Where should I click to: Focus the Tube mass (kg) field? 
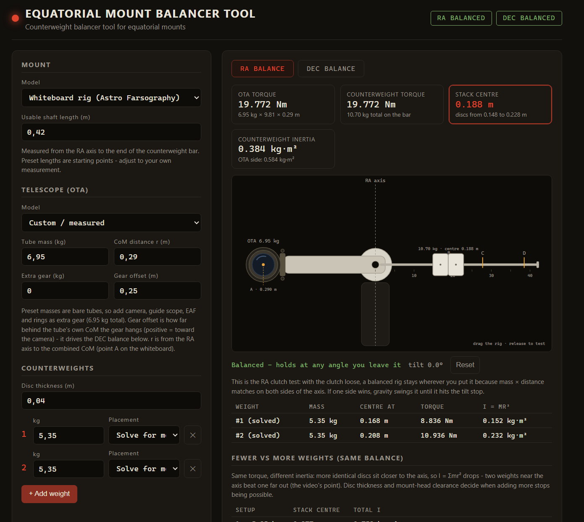65,257
